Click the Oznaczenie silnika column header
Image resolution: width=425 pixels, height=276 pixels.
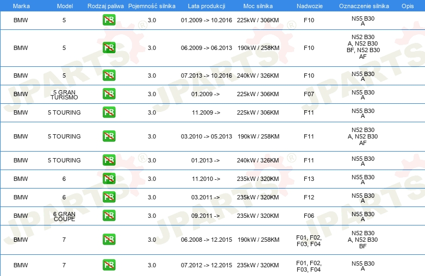364,6
